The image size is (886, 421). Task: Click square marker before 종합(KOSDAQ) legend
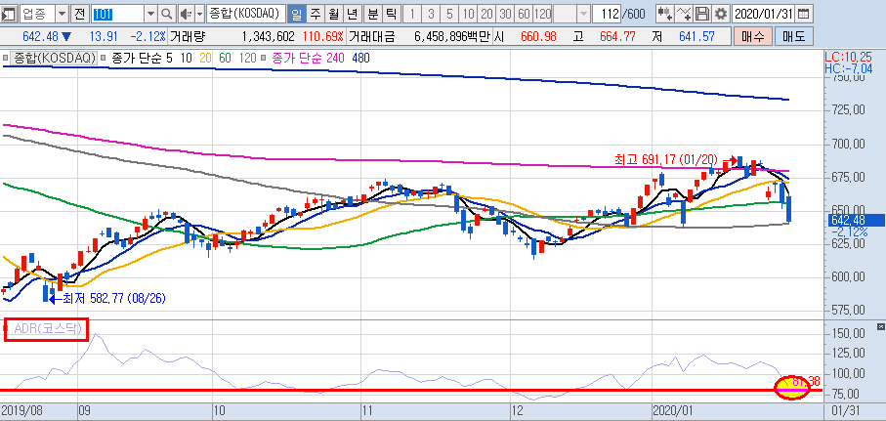(x=5, y=58)
